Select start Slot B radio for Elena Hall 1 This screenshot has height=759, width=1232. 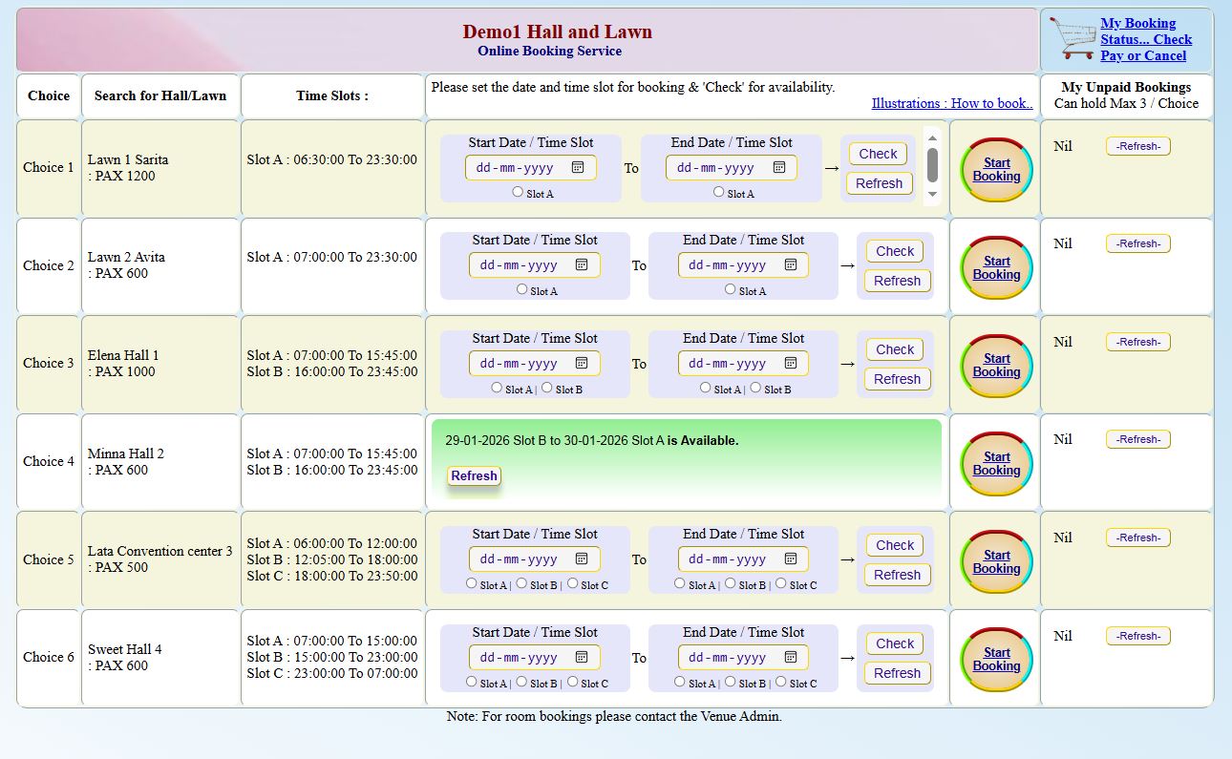[547, 388]
